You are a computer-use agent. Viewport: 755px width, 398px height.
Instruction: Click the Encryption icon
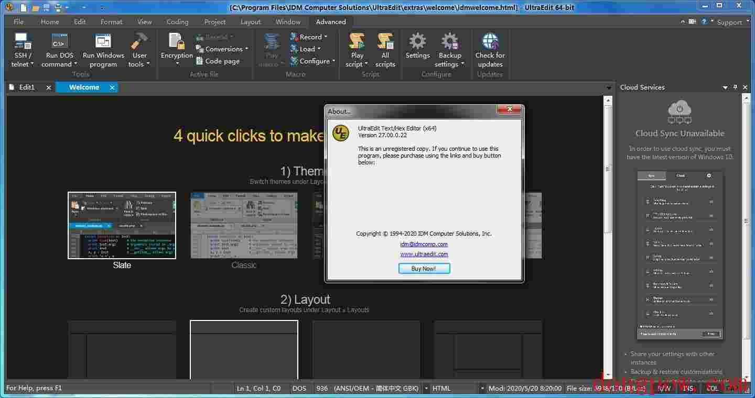177,41
